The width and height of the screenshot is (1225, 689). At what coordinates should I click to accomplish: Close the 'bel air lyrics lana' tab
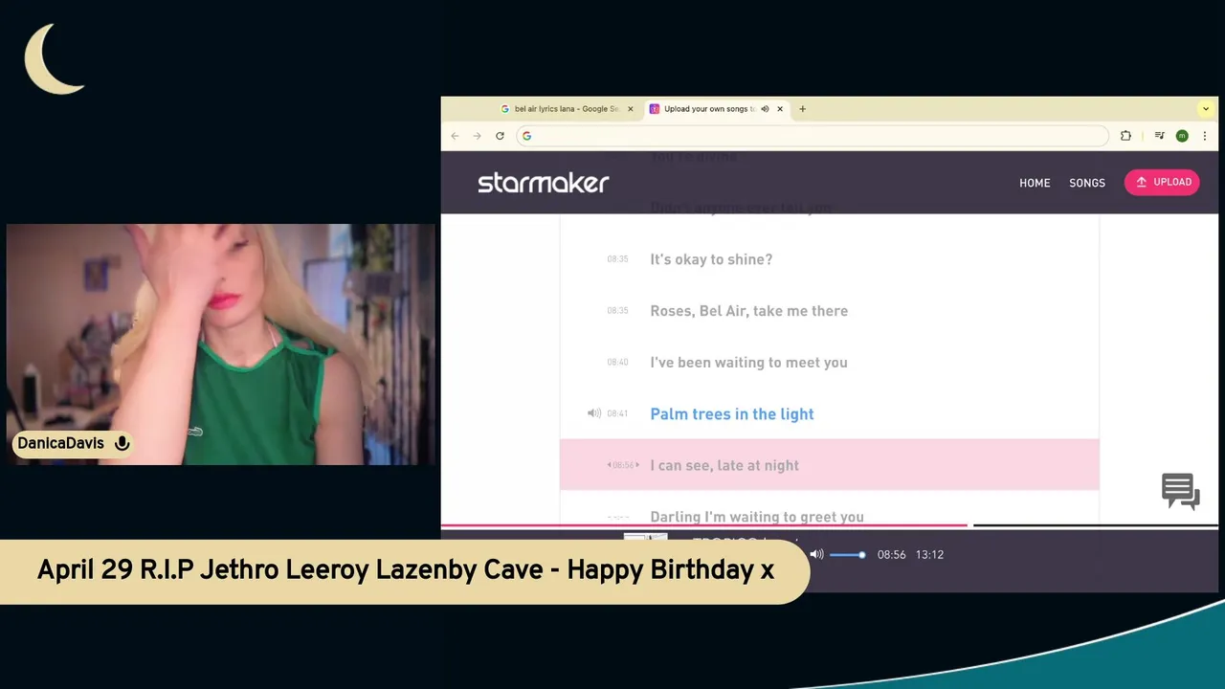pos(631,109)
